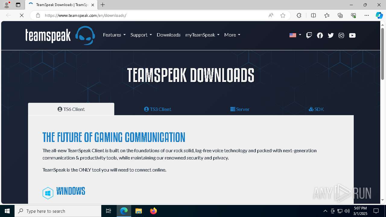Click the TeamSpeak Downloads browser tab

[x=62, y=5]
